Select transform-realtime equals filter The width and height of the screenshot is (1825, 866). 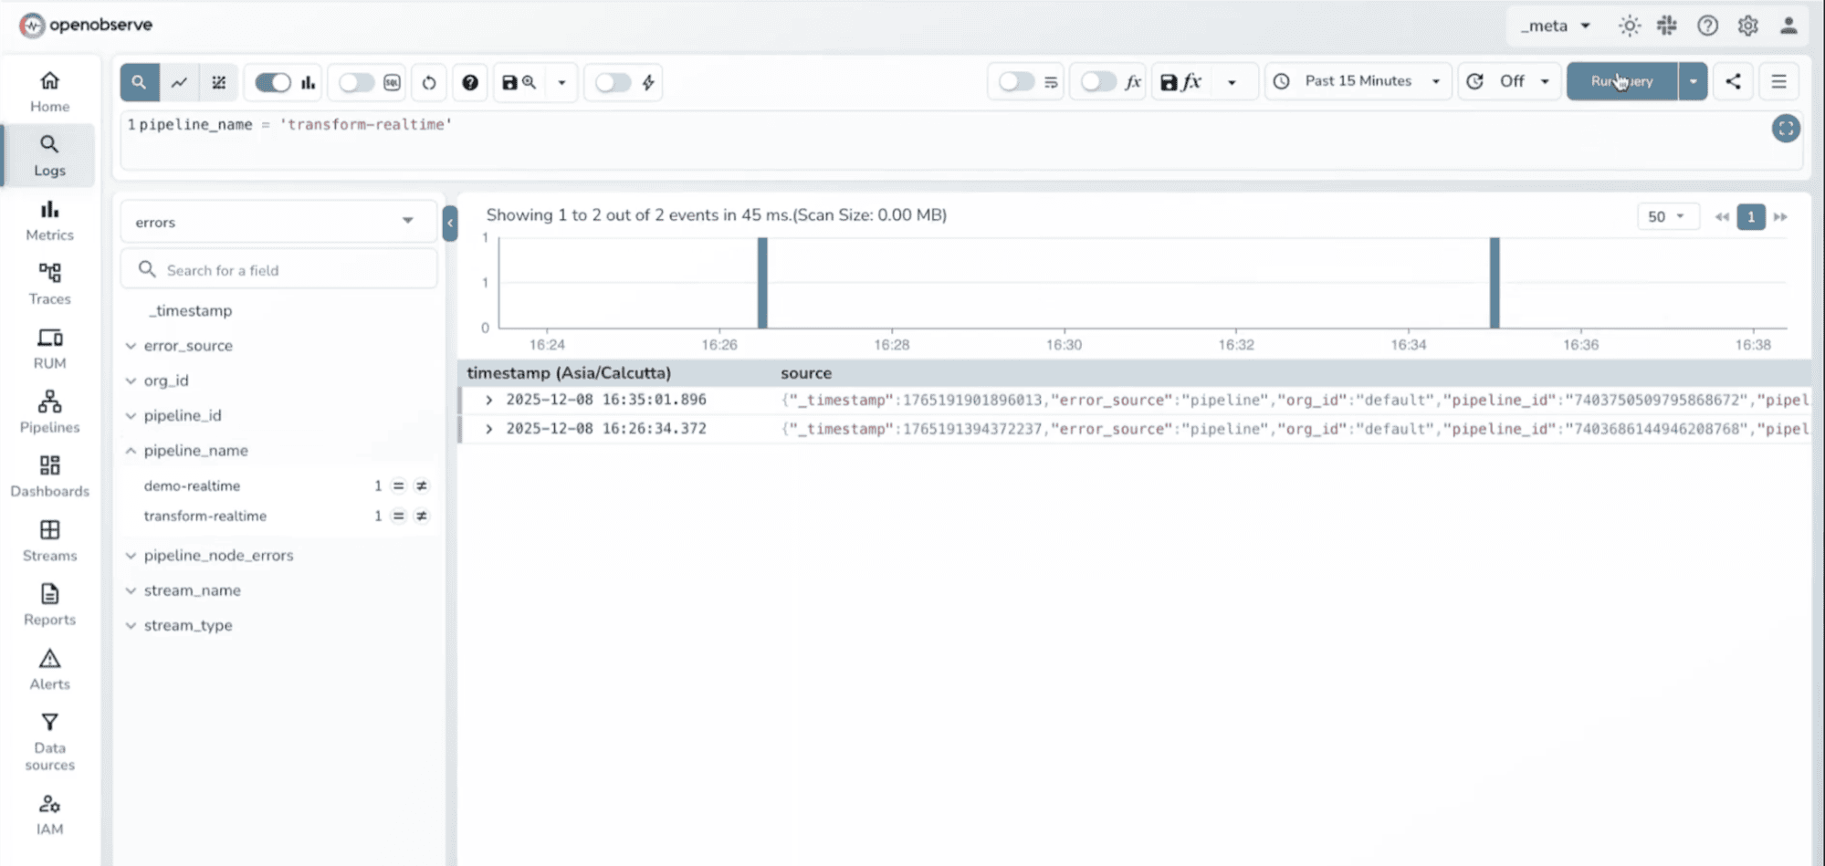pyautogui.click(x=399, y=516)
